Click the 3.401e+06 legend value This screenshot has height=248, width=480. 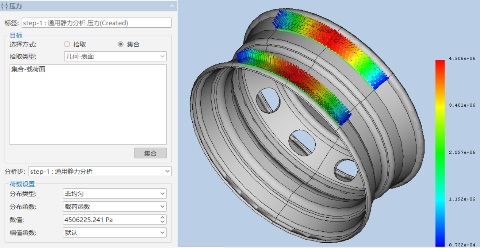pos(462,105)
